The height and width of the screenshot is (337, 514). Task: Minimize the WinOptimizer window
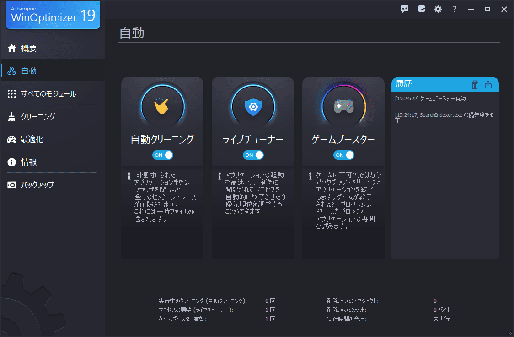point(471,9)
